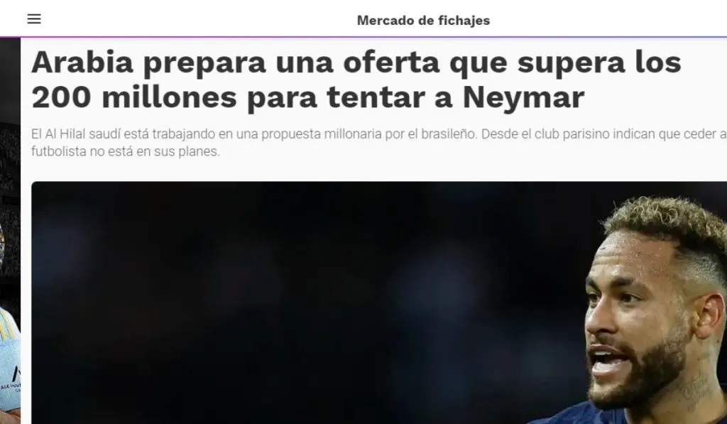
Task: Click the gradient divider line under header
Action: click(x=363, y=37)
